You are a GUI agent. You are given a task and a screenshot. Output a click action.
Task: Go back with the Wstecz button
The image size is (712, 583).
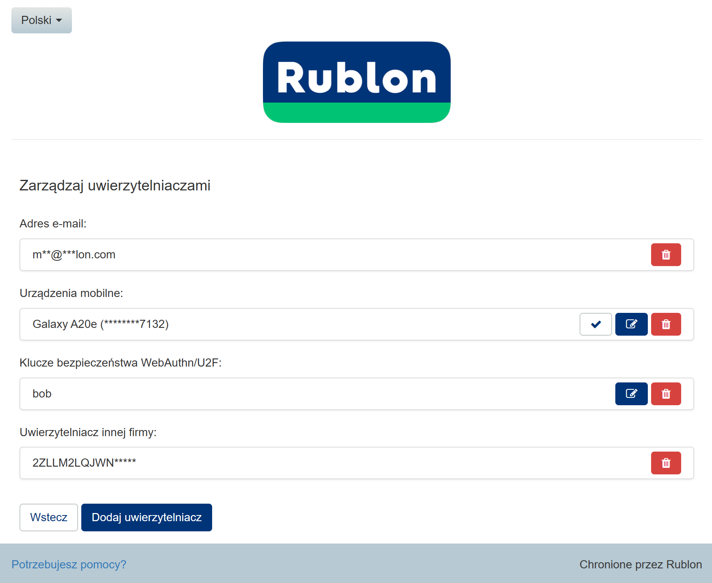point(49,517)
